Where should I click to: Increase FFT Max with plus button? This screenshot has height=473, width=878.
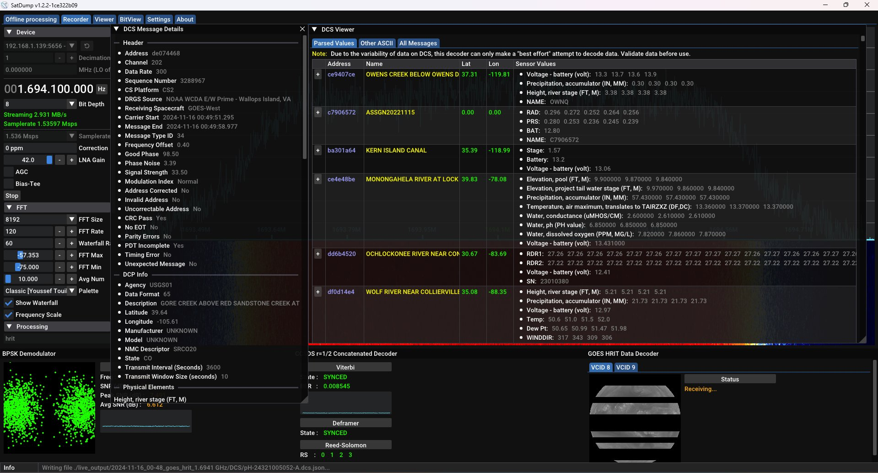click(71, 255)
